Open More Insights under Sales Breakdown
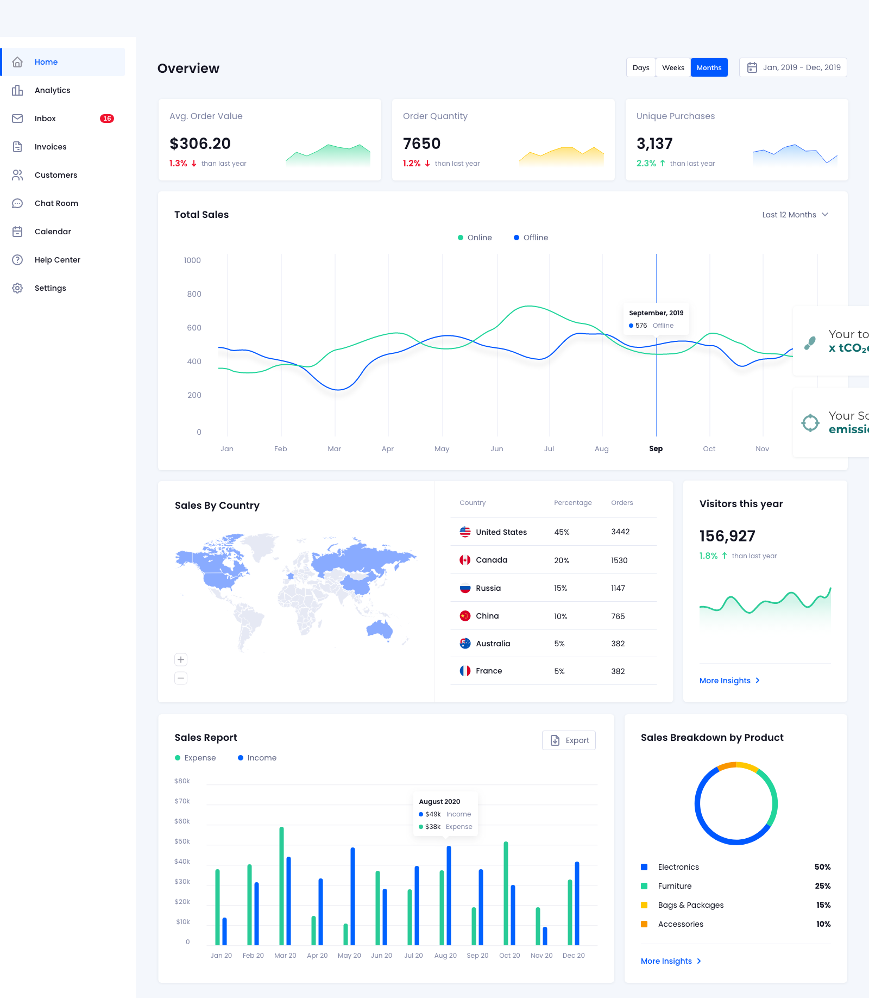869x998 pixels. tap(671, 961)
